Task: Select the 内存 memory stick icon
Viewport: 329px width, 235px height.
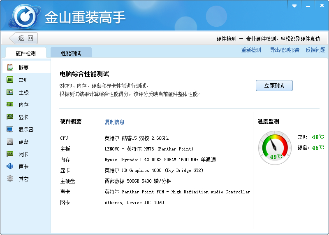Action: 10,104
